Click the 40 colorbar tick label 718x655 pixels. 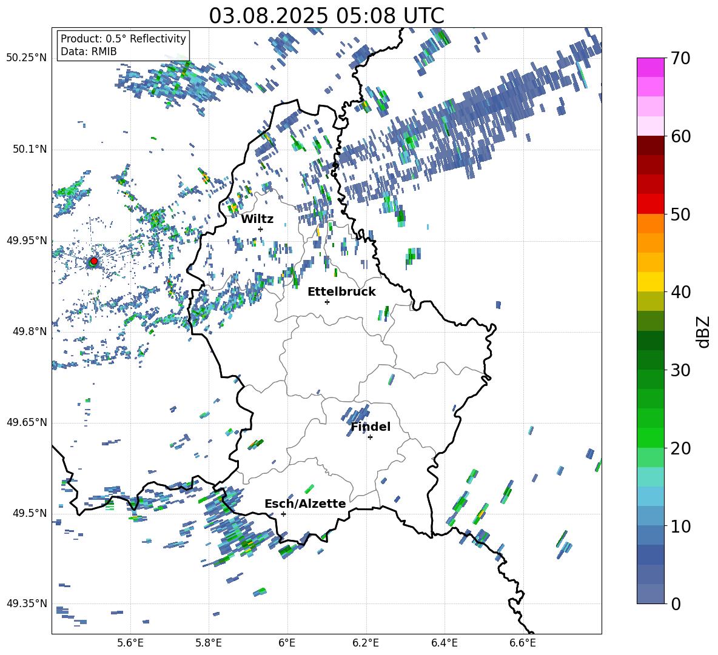coord(680,292)
